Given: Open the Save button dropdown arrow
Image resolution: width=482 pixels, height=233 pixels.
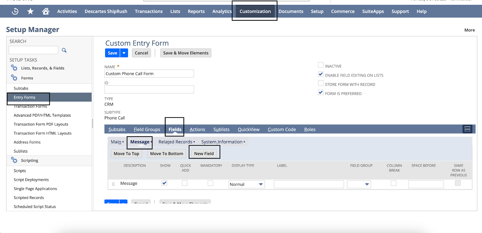Looking at the screenshot, I should (x=124, y=53).
